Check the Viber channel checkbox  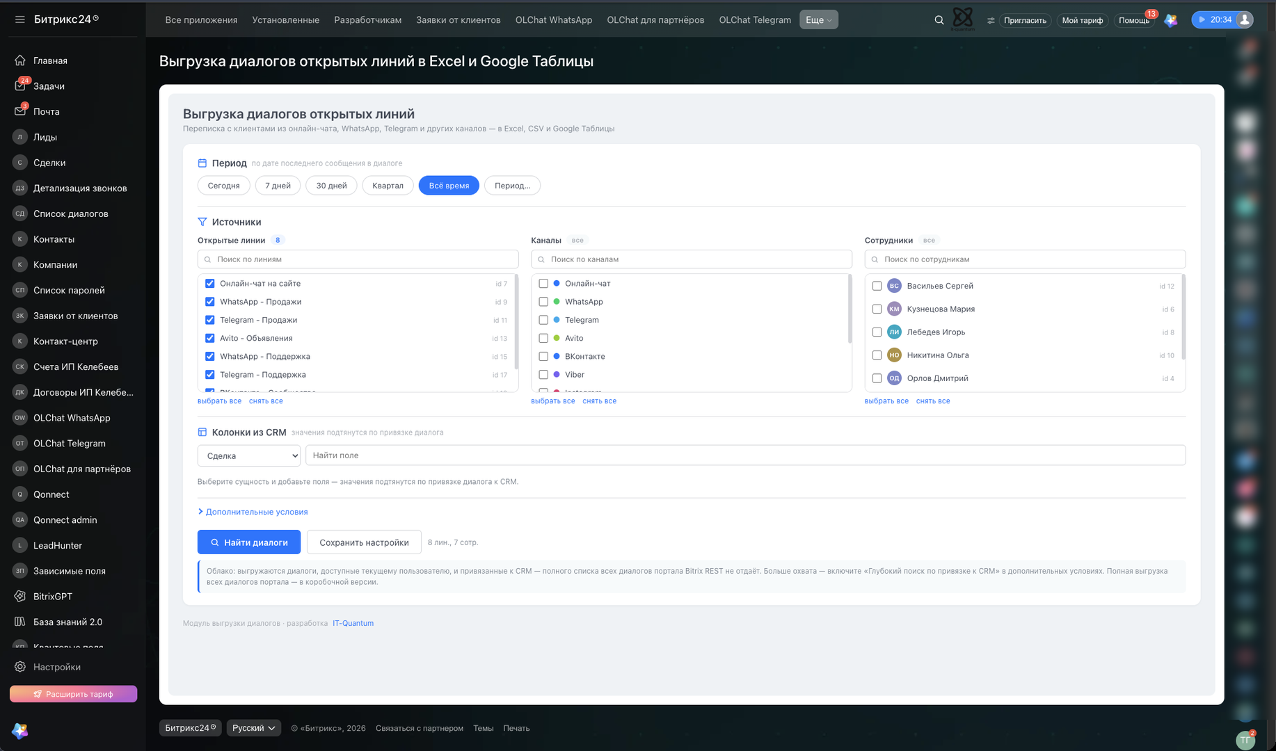543,375
